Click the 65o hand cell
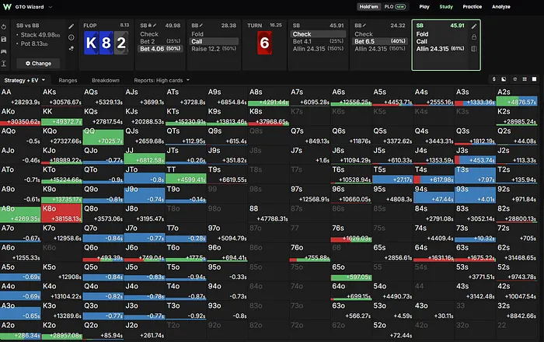 [351, 271]
